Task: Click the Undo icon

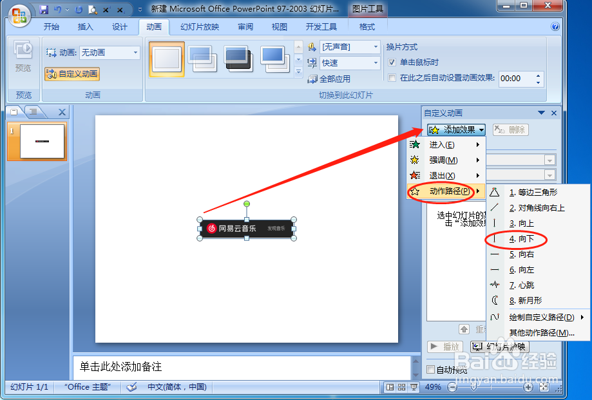Action: coord(57,8)
